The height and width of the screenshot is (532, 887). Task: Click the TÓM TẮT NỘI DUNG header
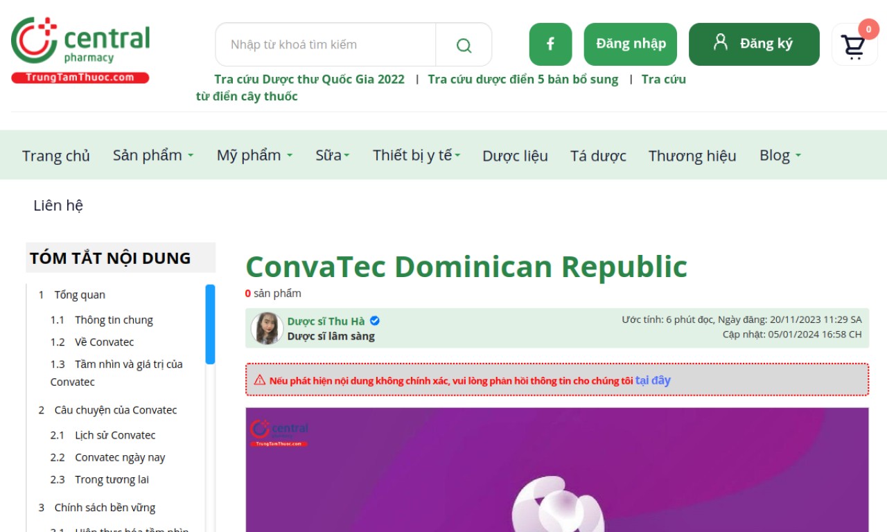coord(121,258)
